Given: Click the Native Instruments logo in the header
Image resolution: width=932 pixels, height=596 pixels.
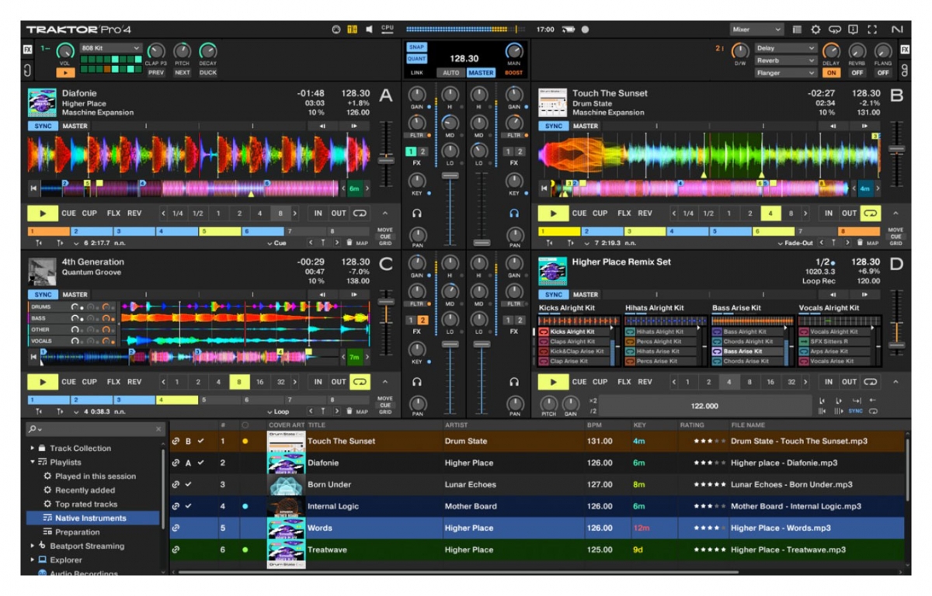Looking at the screenshot, I should [x=898, y=29].
